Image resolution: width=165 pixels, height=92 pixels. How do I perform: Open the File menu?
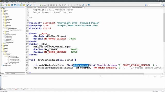click(x=4, y=3)
